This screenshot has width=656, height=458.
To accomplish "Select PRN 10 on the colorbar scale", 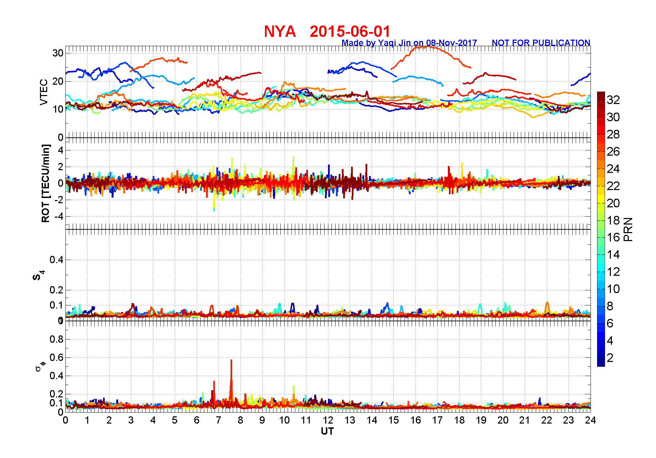I will [x=613, y=289].
